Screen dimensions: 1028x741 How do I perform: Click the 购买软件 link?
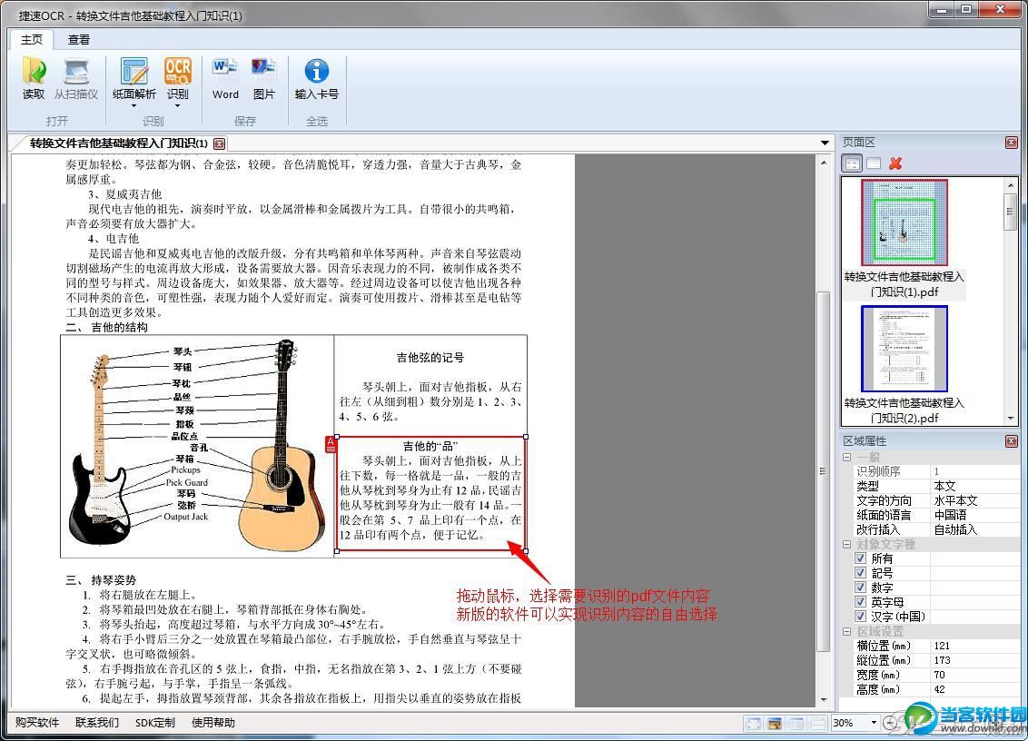(37, 723)
